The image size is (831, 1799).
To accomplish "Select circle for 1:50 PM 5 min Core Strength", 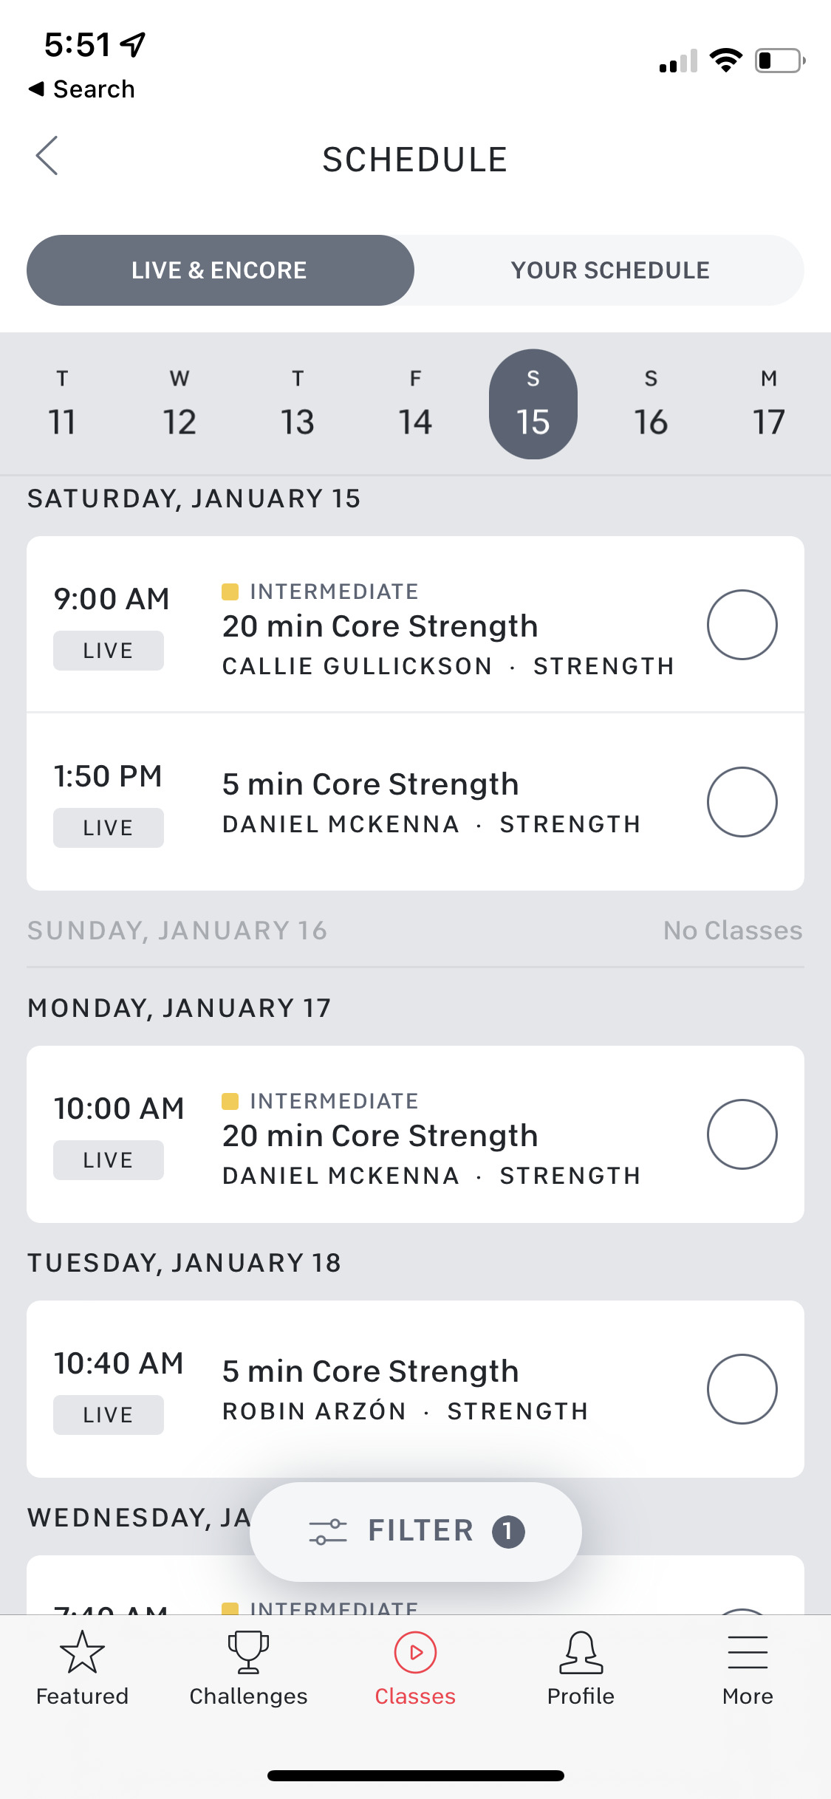I will [x=742, y=802].
